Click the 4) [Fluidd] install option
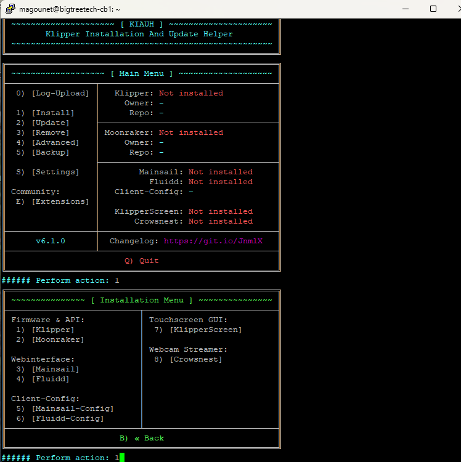Image resolution: width=461 pixels, height=462 pixels. coord(43,379)
